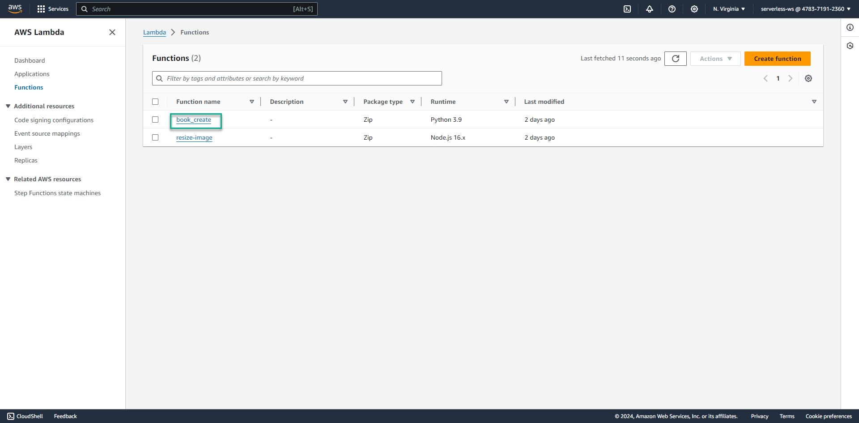Screen dimensions: 859x423
Task: Open Layers in the sidebar
Action: tap(23, 147)
